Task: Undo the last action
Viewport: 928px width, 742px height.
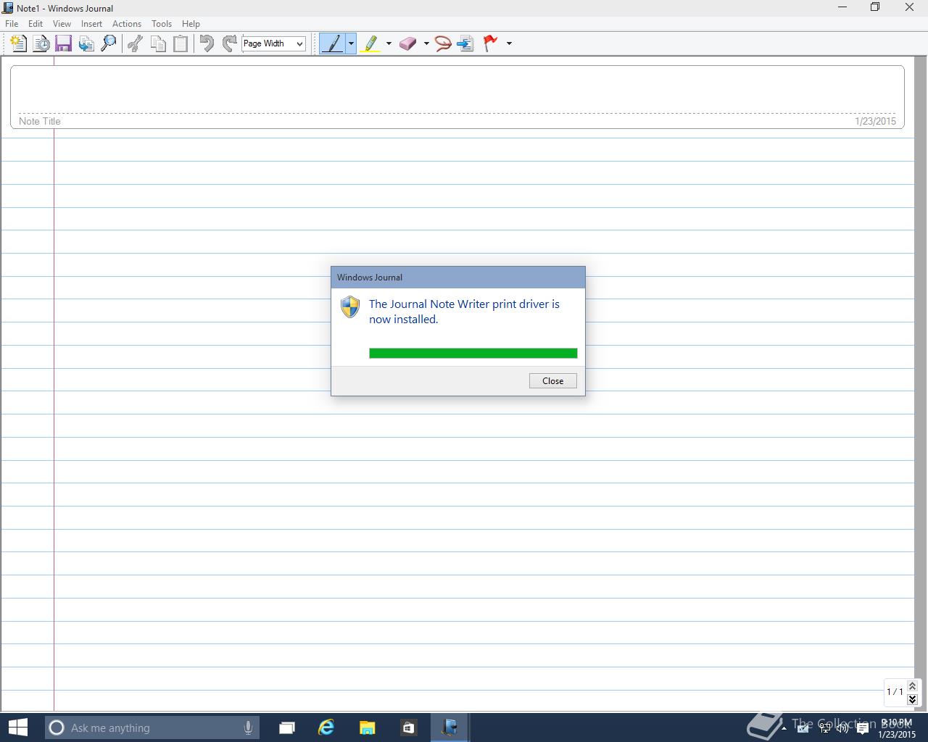Action: (x=207, y=43)
